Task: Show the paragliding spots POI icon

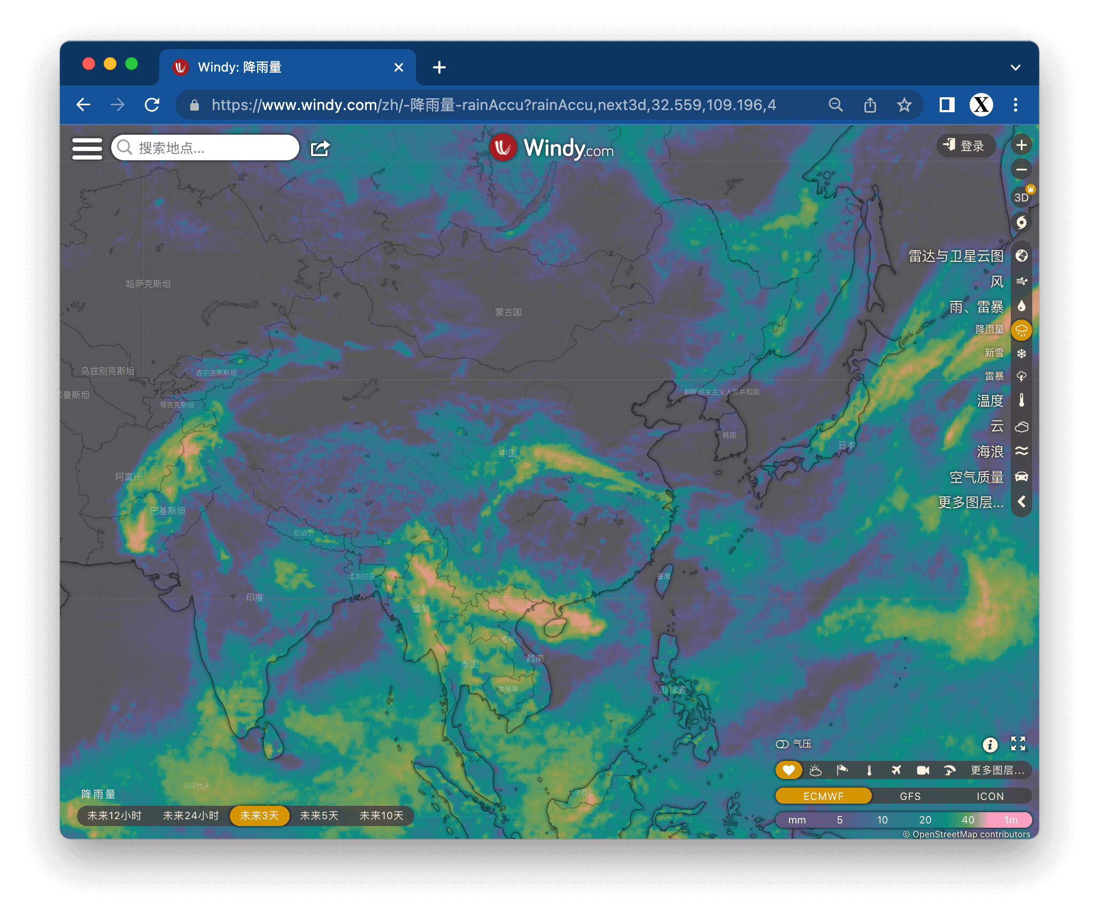Action: (949, 770)
